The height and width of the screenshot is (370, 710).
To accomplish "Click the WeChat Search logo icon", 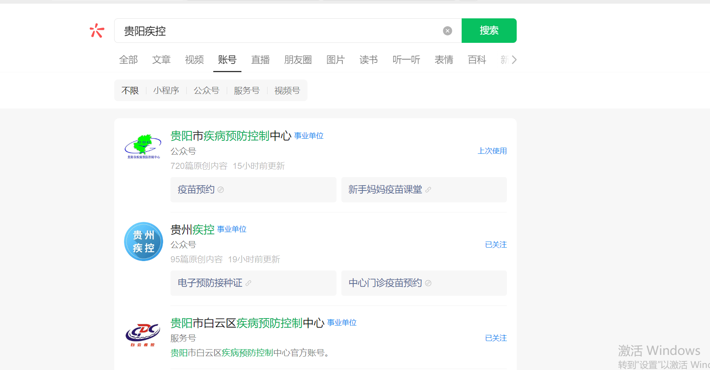I will (97, 31).
